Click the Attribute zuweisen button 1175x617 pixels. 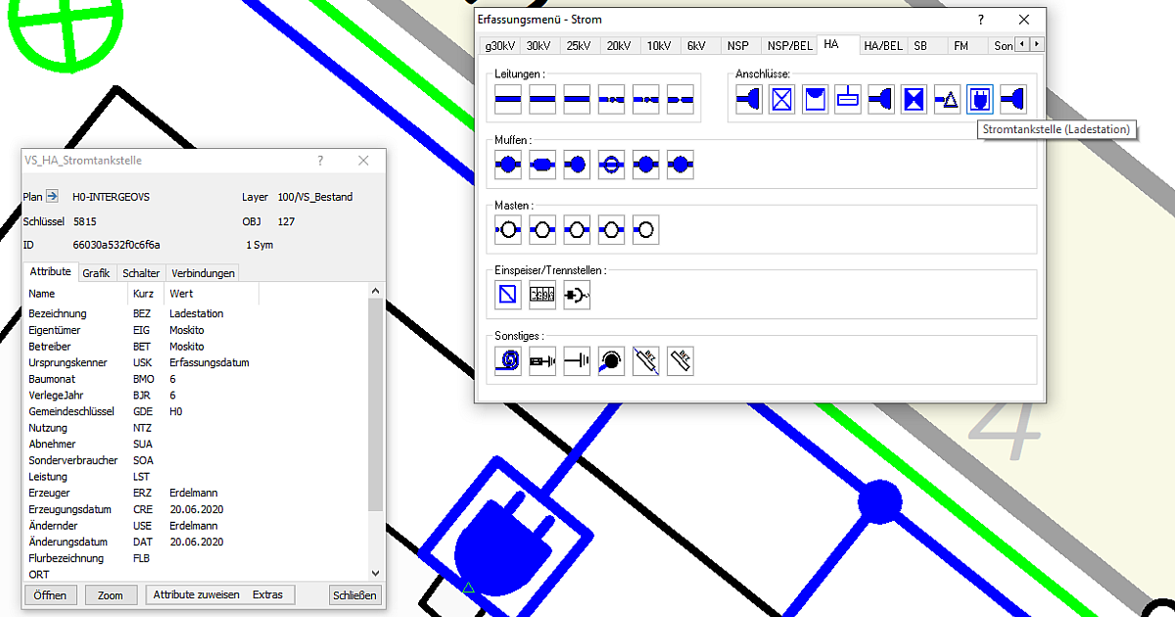196,594
